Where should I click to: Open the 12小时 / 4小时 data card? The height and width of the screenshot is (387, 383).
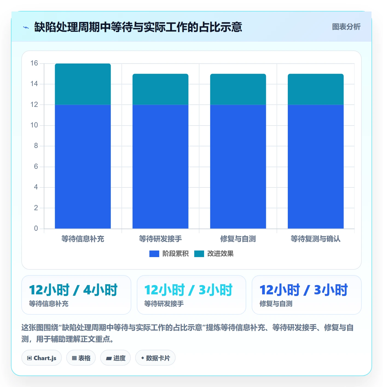(x=76, y=295)
